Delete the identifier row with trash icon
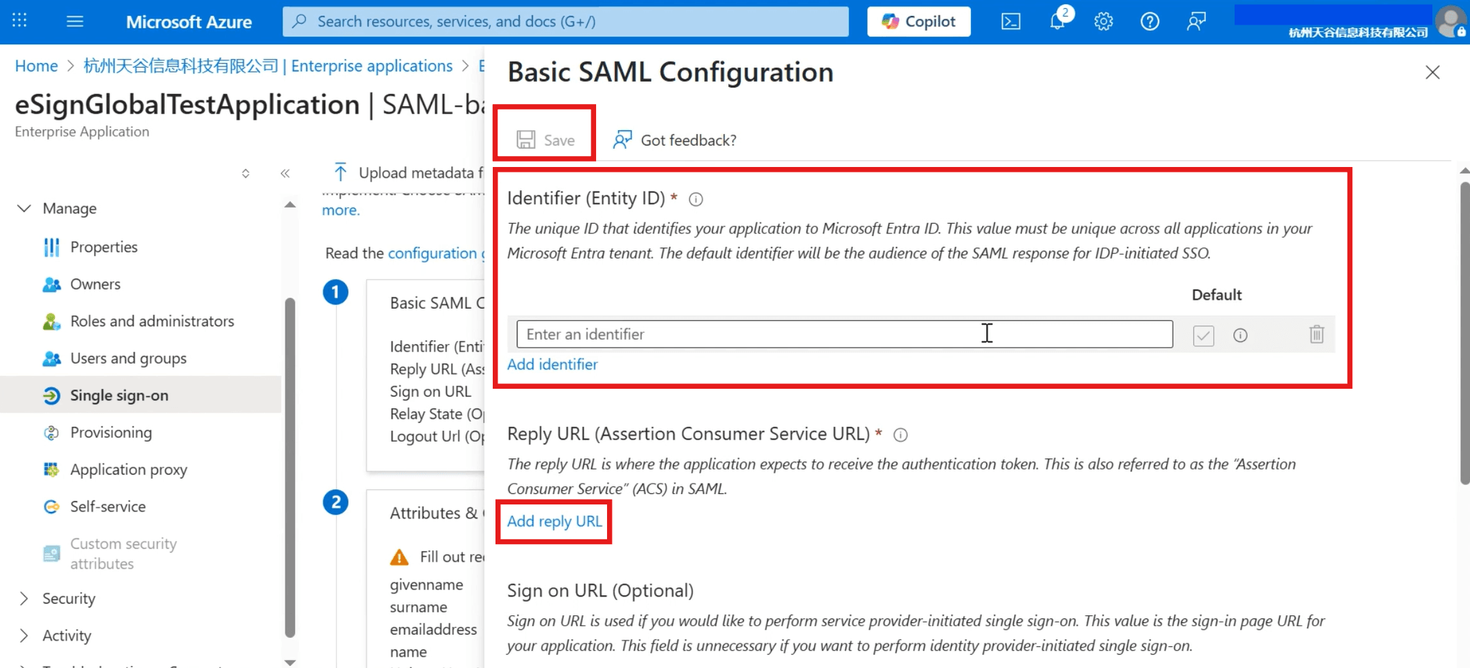Image resolution: width=1470 pixels, height=668 pixels. pyautogui.click(x=1317, y=335)
